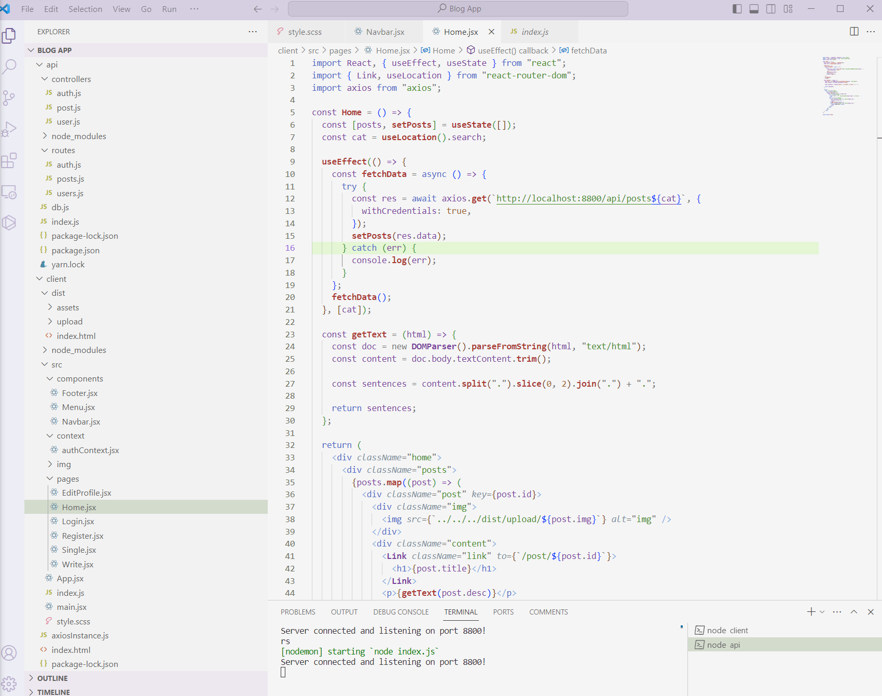The image size is (882, 696).
Task: Open the new terminal launch profile dropdown
Action: [822, 612]
